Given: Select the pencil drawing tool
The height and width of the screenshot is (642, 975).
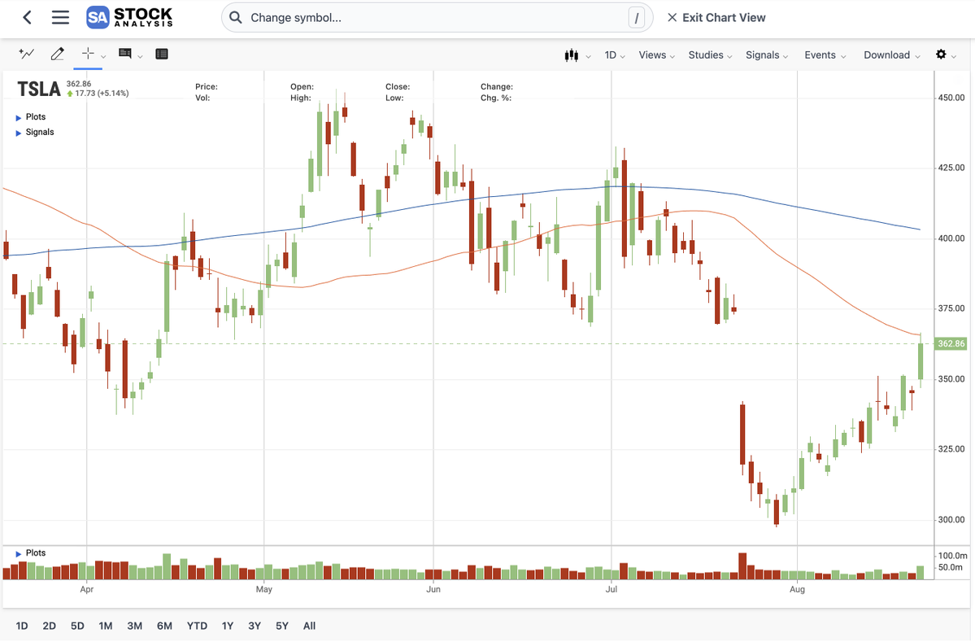Looking at the screenshot, I should 57,55.
